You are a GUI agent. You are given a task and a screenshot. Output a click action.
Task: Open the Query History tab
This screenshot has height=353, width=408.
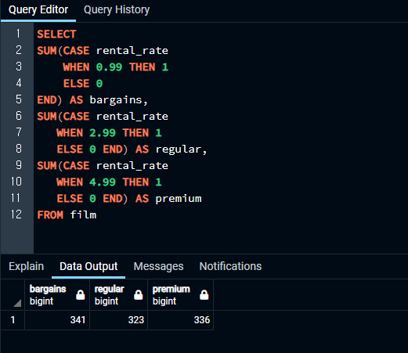117,10
